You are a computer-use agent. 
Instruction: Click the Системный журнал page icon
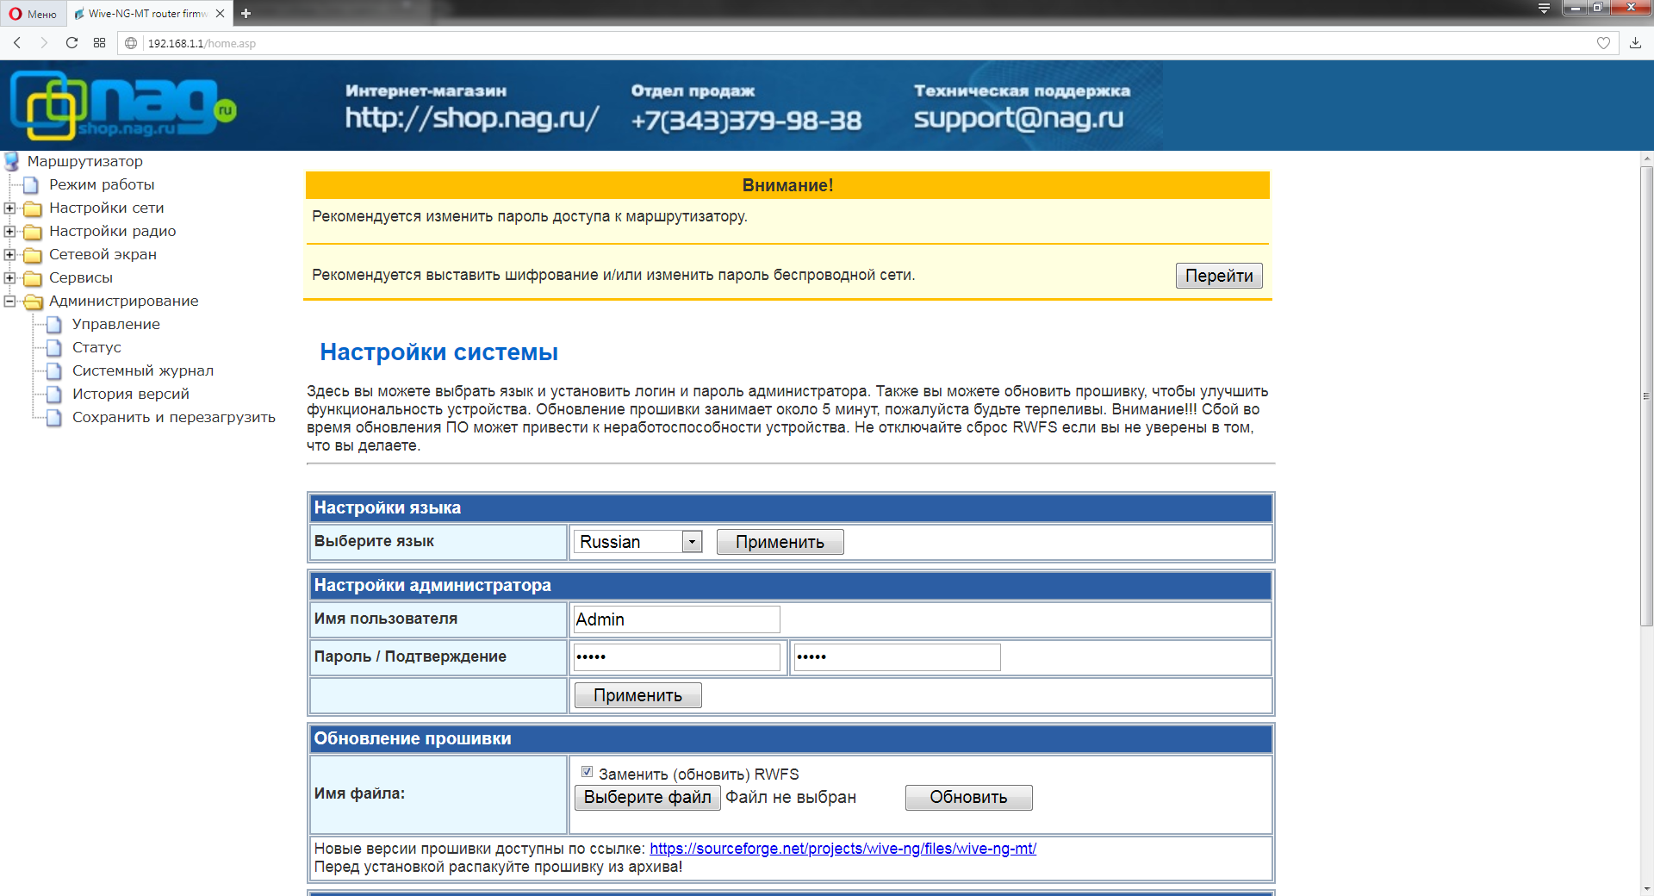tap(54, 370)
